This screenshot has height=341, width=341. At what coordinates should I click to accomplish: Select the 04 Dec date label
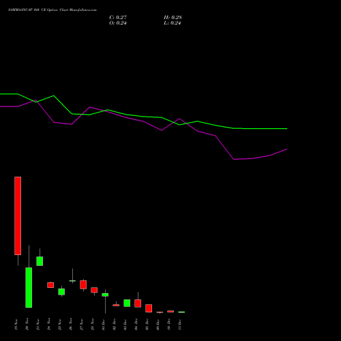(x=136, y=325)
